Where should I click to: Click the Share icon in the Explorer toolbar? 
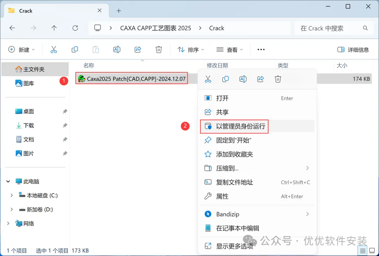click(138, 50)
